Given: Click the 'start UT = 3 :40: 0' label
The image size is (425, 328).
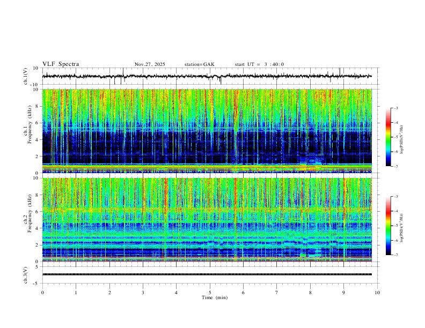Looking at the screenshot, I should click(x=259, y=64).
